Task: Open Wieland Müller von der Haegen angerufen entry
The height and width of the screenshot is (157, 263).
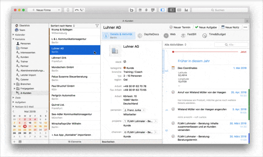Action: point(202,109)
